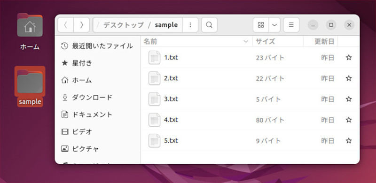Image resolution: width=376 pixels, height=183 pixels.
Task: Click the 22 バイト size value
Action: 270,78
